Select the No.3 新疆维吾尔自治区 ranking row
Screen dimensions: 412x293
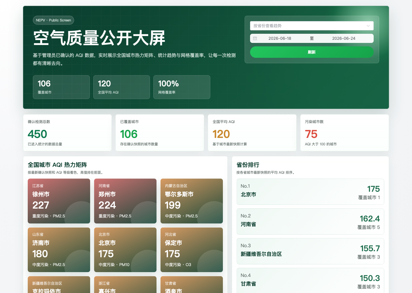tap(310, 251)
